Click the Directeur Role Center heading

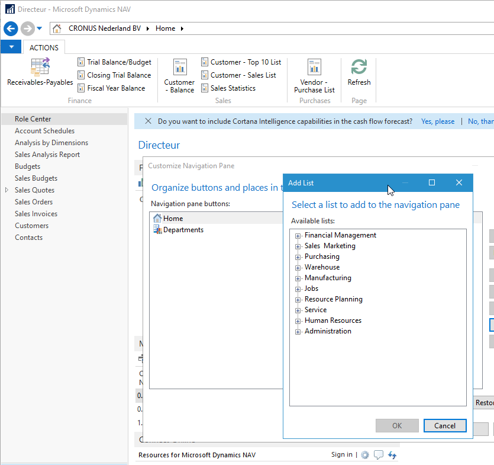pos(159,145)
